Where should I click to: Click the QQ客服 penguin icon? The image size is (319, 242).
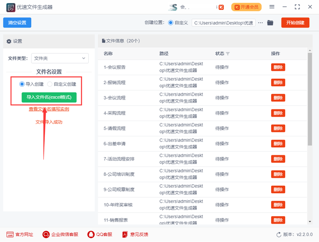click(x=91, y=235)
